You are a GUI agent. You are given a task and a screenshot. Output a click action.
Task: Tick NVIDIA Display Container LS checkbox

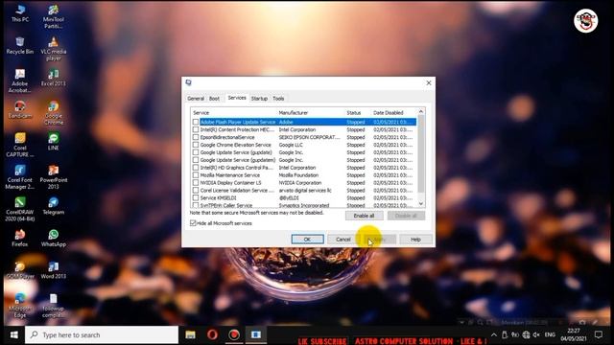point(196,183)
